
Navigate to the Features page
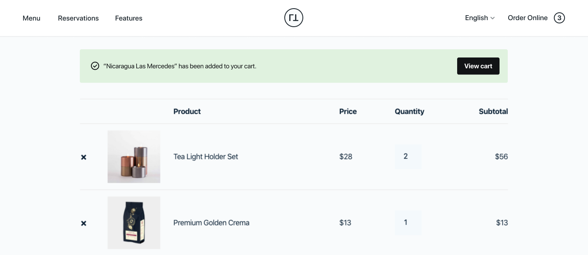pos(128,18)
